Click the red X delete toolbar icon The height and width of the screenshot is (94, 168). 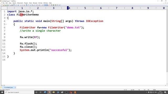24,5
